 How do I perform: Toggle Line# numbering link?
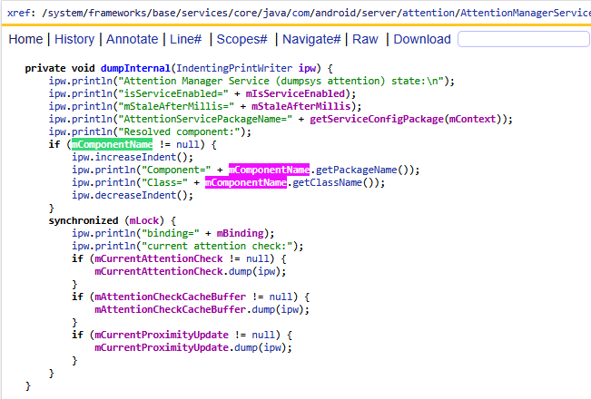pos(186,39)
